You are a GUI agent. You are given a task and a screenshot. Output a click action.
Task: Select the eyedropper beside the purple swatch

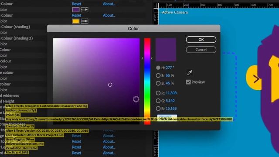point(85,10)
